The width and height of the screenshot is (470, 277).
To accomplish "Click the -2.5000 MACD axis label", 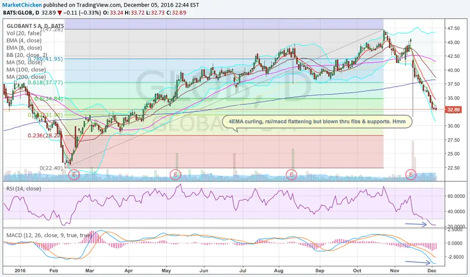I will point(455,257).
